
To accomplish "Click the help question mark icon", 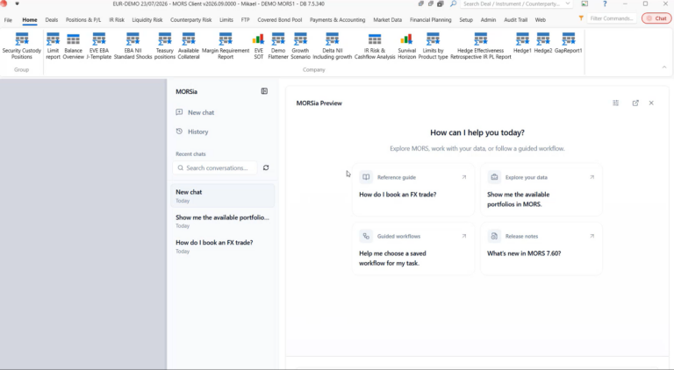I will pyautogui.click(x=605, y=4).
